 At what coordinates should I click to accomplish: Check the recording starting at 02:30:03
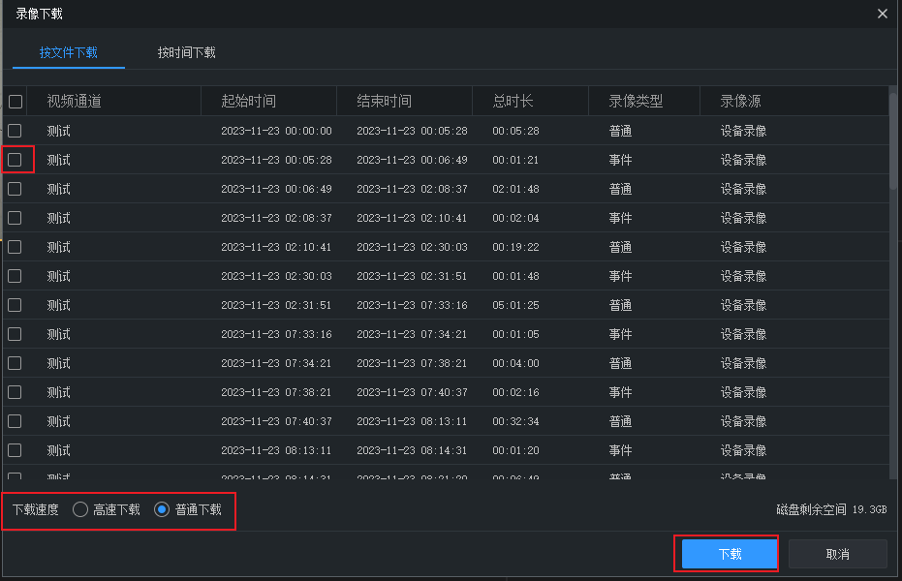[x=15, y=276]
